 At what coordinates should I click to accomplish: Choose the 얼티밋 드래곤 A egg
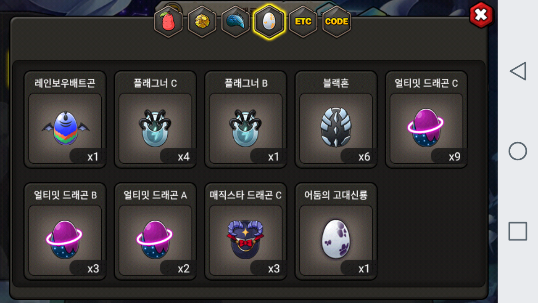(x=156, y=231)
